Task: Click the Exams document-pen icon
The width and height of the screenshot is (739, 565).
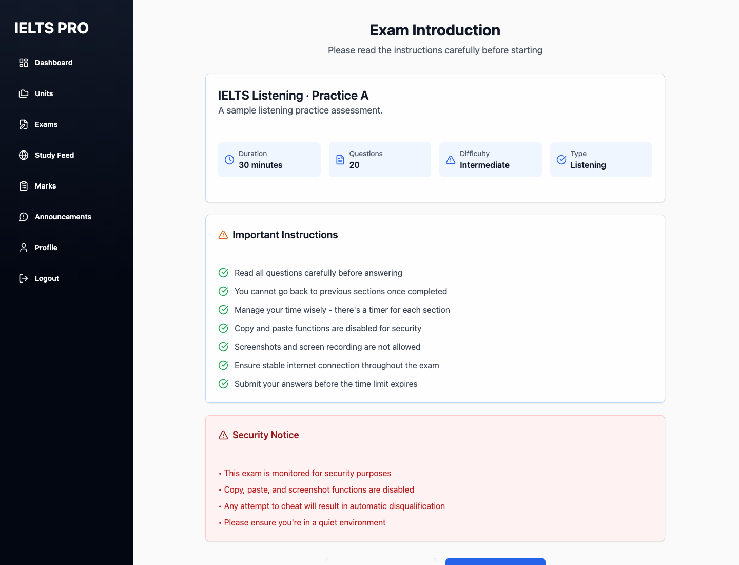Action: point(24,124)
